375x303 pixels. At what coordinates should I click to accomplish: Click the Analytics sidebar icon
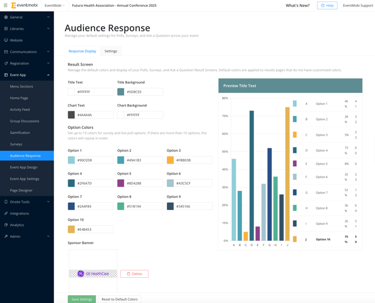tap(6, 225)
